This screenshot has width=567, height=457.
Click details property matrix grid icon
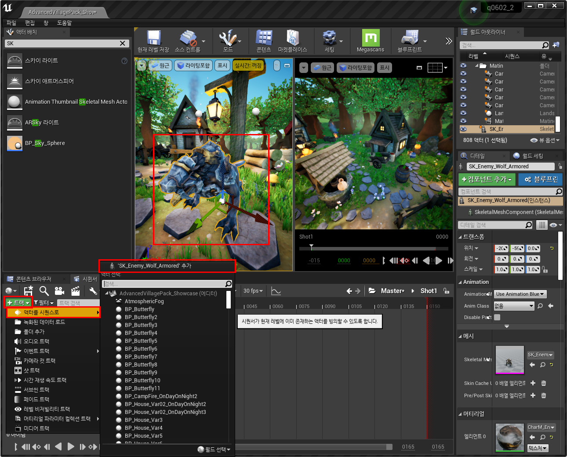(x=542, y=225)
